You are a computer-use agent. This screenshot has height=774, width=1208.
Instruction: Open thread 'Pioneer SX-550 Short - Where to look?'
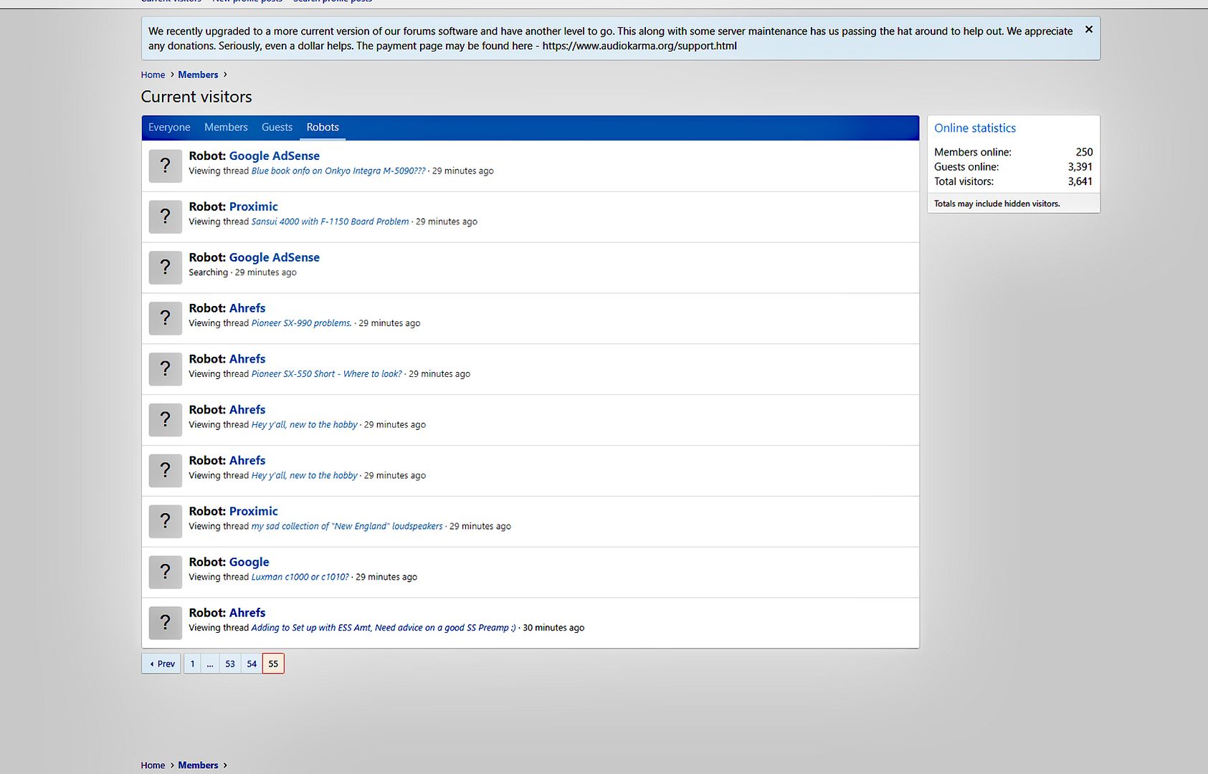(x=326, y=374)
